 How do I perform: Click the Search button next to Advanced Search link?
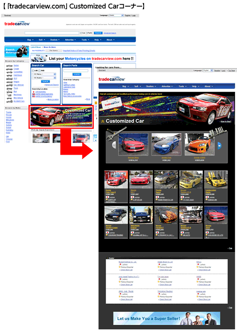pyautogui.click(x=98, y=33)
